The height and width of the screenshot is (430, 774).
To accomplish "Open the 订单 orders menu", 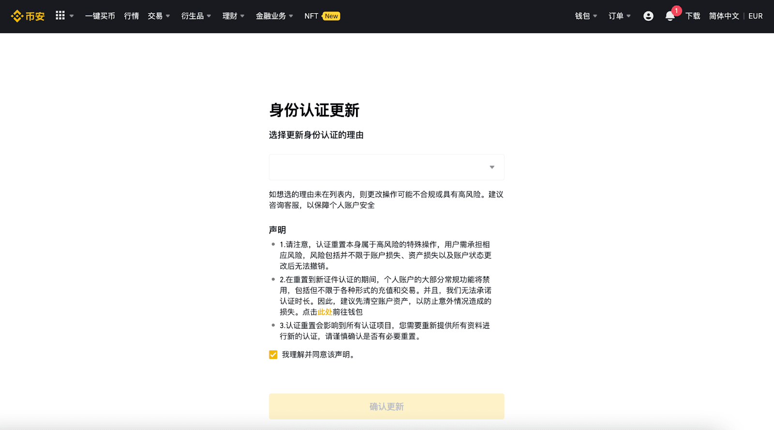I will [x=619, y=16].
